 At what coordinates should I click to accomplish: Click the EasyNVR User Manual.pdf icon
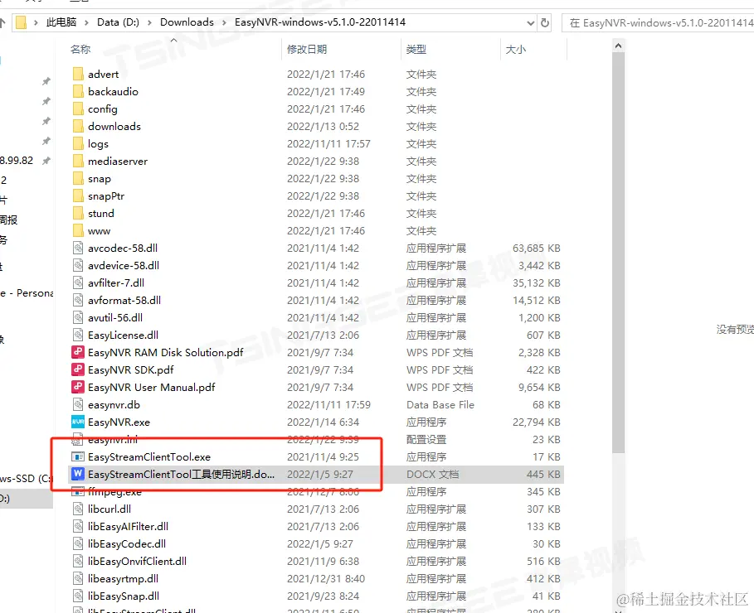point(78,387)
